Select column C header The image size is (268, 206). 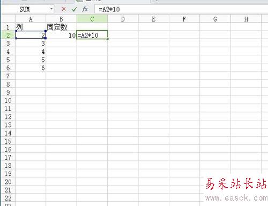coord(92,19)
